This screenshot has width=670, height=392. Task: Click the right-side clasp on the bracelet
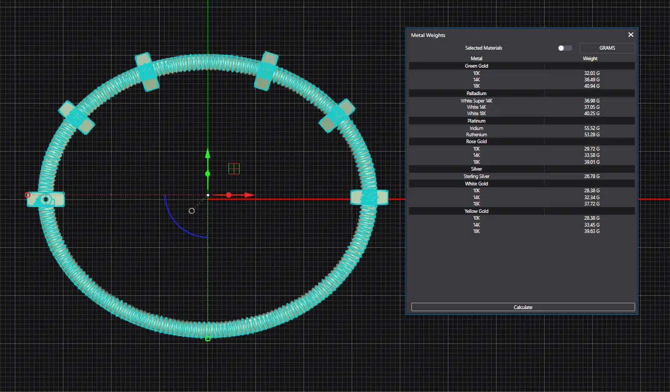tap(369, 198)
